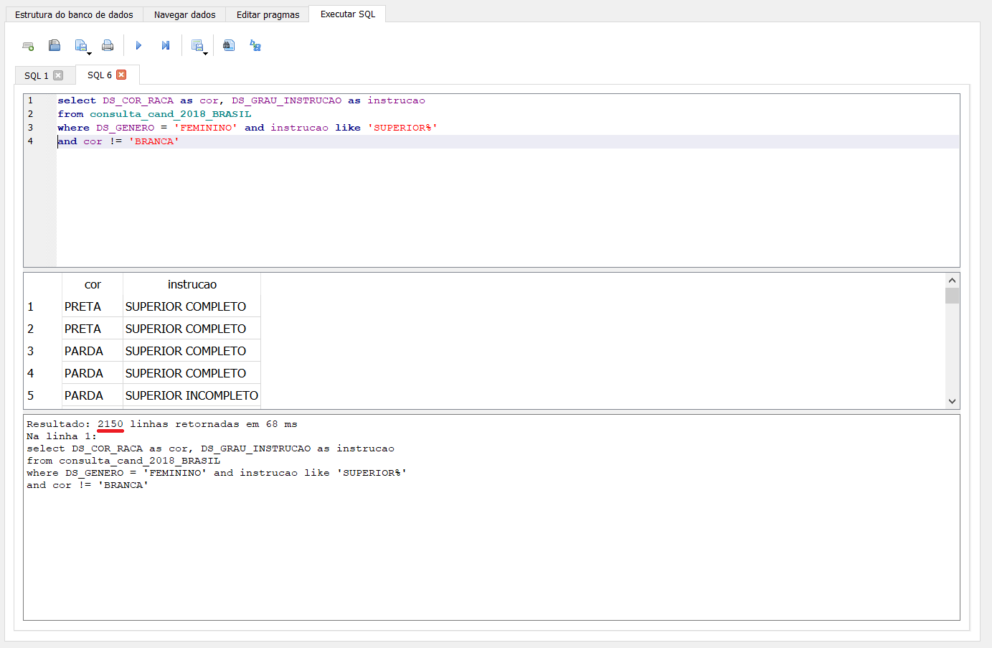Click the save results view icon
Viewport: 992px width, 648px height.
point(197,46)
